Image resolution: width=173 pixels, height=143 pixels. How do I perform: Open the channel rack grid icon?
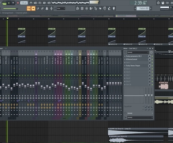[x=82, y=8]
